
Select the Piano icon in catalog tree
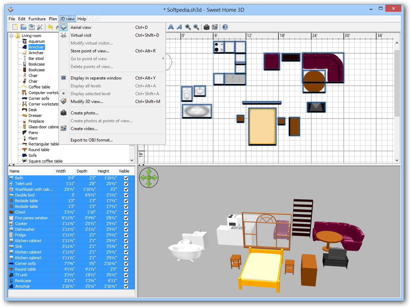click(25, 133)
